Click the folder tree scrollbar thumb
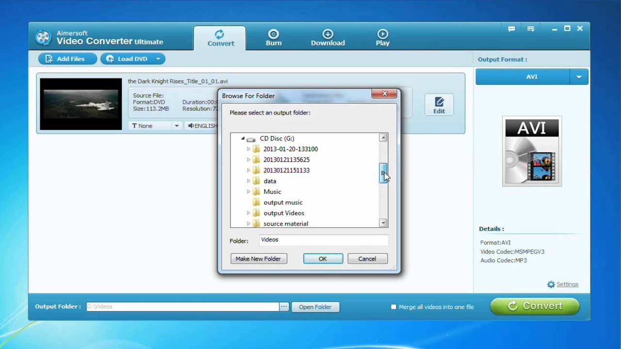The width and height of the screenshot is (621, 349). pos(383,174)
